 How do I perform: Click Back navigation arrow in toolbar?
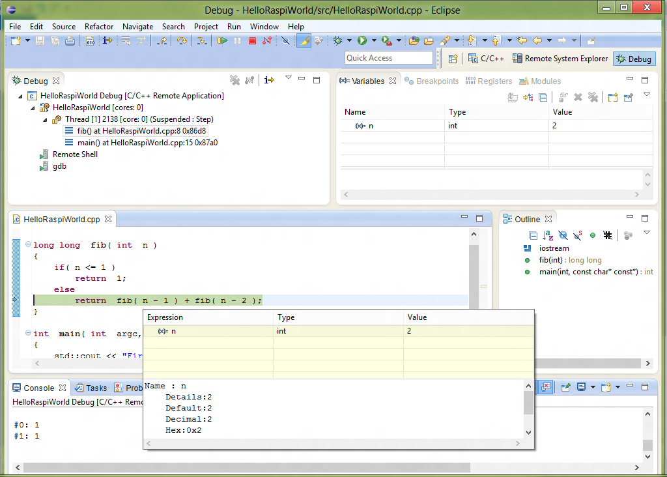tap(537, 40)
